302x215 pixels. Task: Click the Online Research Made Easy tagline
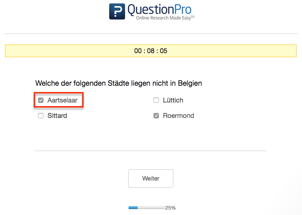(x=165, y=18)
